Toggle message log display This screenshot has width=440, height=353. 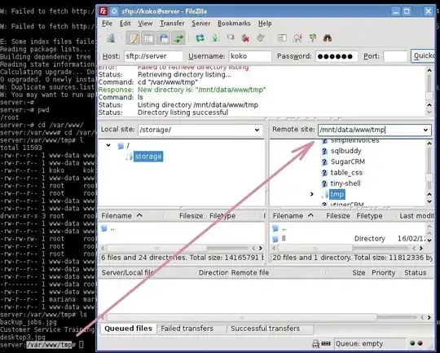133,38
